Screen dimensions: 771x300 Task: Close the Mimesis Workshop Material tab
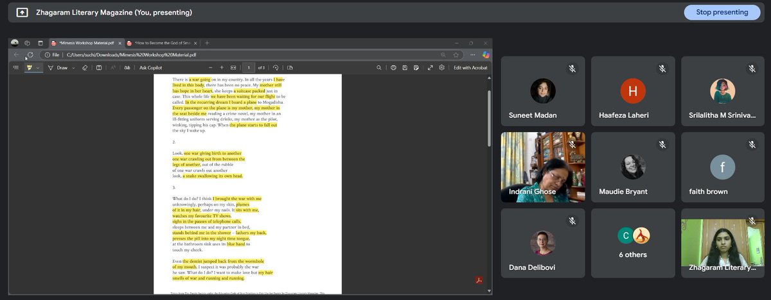click(120, 43)
